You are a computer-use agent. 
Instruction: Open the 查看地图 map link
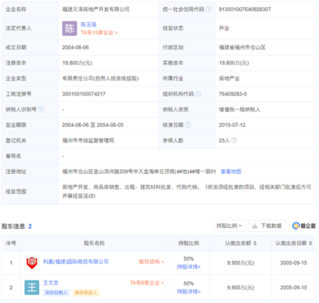(230, 171)
